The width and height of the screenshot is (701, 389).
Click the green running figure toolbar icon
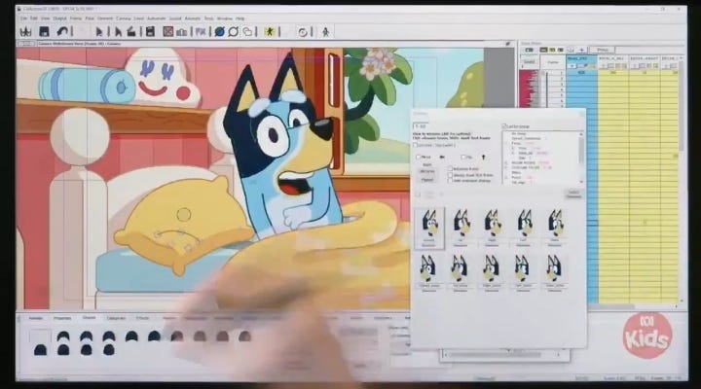(269, 32)
